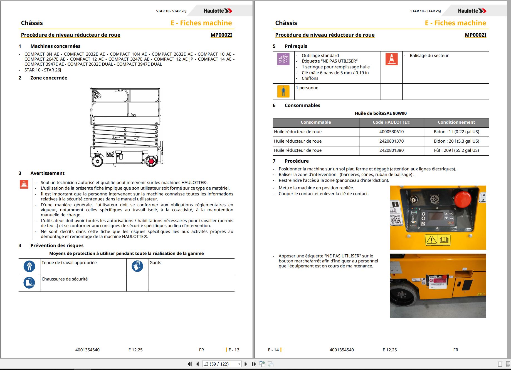
Task: Click the 'Zone concernée' heading
Action: (x=49, y=78)
